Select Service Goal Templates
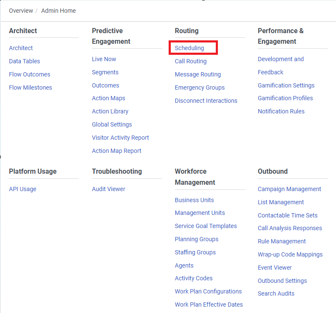The height and width of the screenshot is (313, 336). click(x=206, y=226)
